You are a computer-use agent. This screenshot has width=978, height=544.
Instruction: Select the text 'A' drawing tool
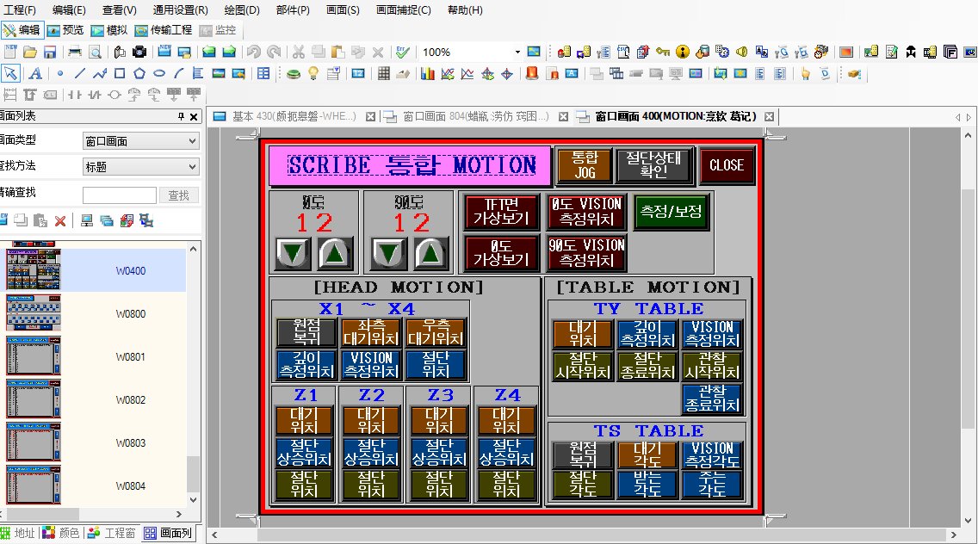click(34, 73)
